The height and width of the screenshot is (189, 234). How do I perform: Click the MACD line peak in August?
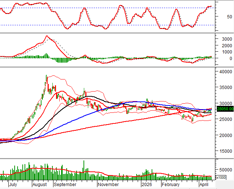[47, 36]
